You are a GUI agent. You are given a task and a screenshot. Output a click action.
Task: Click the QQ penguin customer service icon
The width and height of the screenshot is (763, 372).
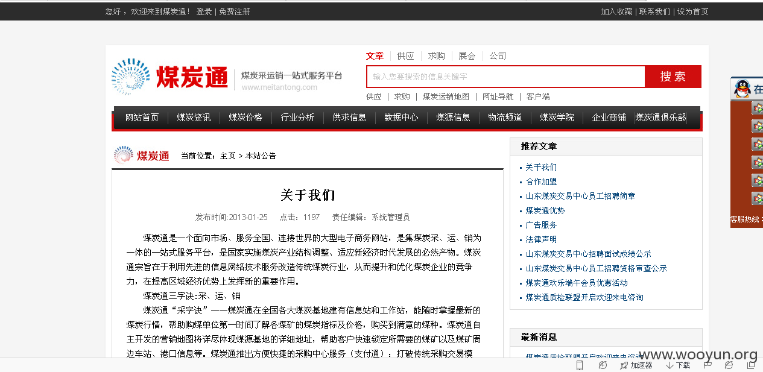point(742,89)
